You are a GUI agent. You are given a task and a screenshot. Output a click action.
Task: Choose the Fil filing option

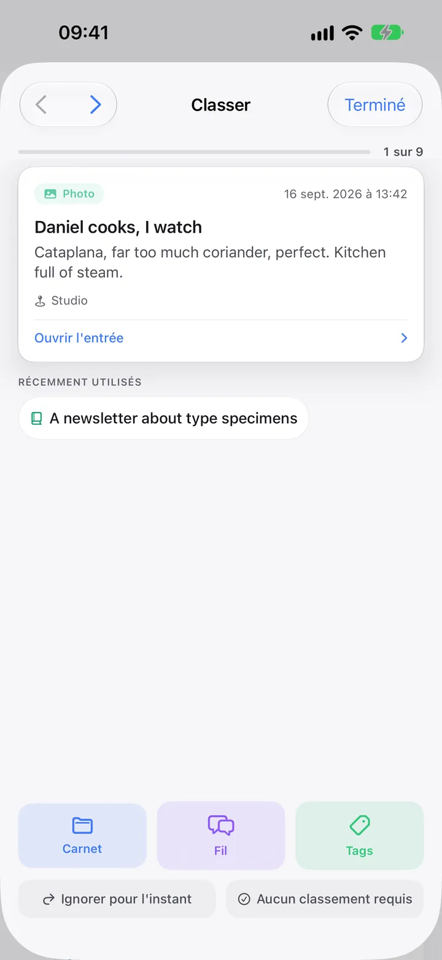tap(221, 835)
